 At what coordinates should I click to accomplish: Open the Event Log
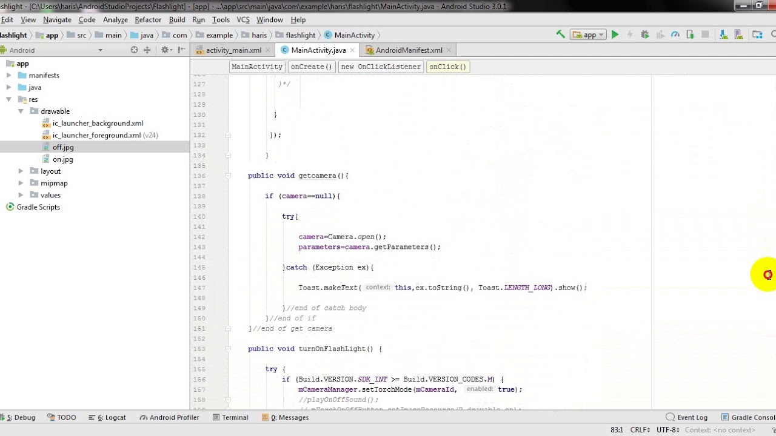[687, 417]
